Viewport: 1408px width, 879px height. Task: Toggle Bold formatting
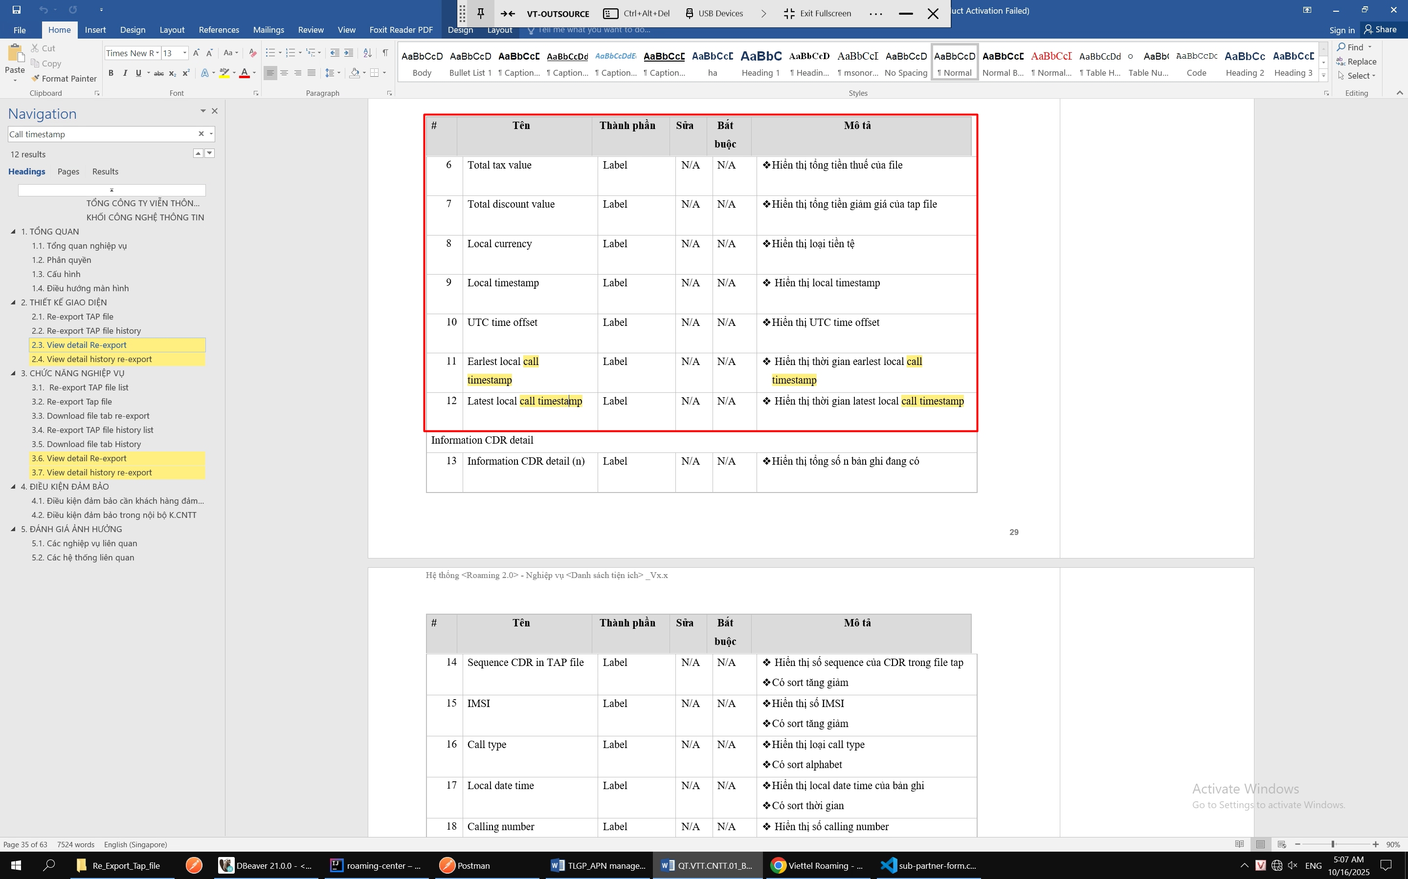[x=111, y=73]
